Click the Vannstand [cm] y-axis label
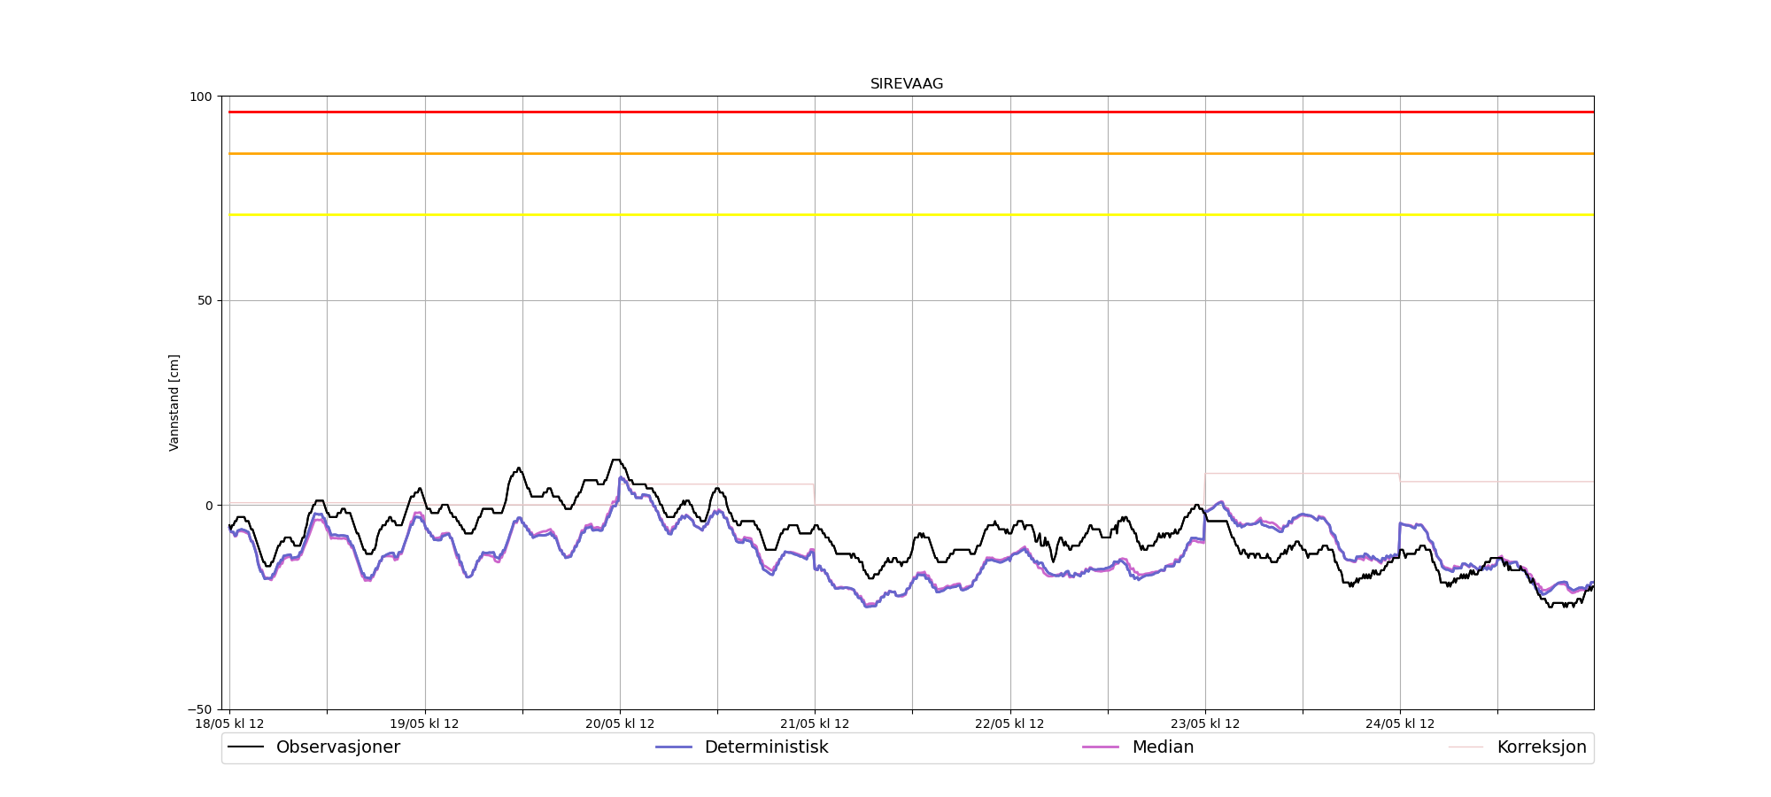 tap(174, 403)
